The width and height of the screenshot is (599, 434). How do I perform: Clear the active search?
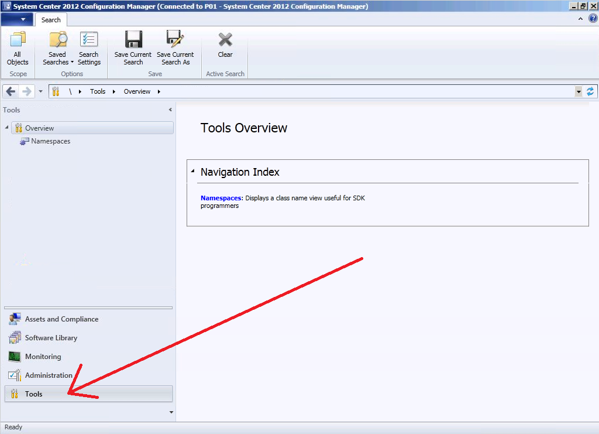point(225,45)
